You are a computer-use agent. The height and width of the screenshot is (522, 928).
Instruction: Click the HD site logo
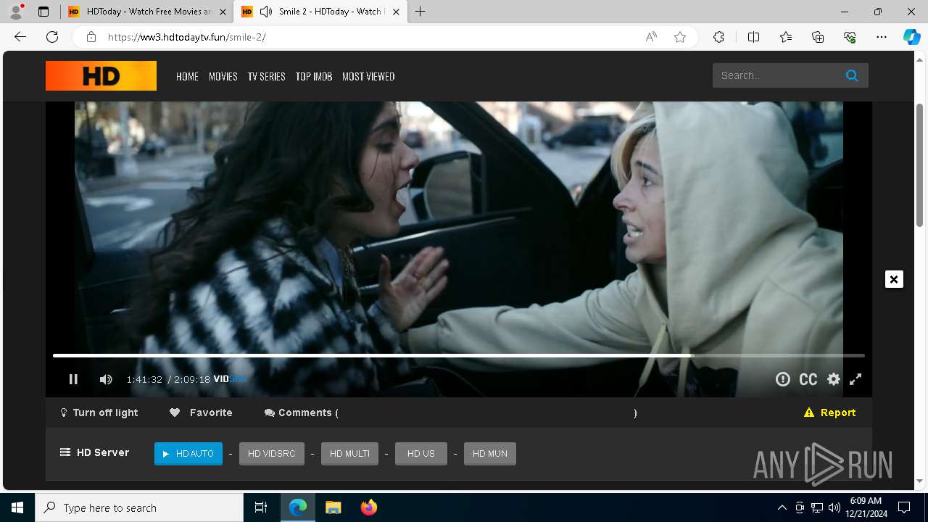point(101,76)
